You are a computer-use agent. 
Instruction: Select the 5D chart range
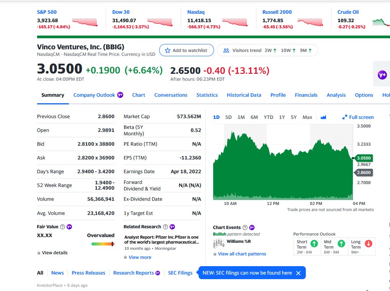(x=228, y=117)
